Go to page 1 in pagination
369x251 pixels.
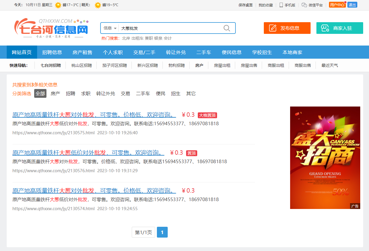pyautogui.click(x=162, y=232)
